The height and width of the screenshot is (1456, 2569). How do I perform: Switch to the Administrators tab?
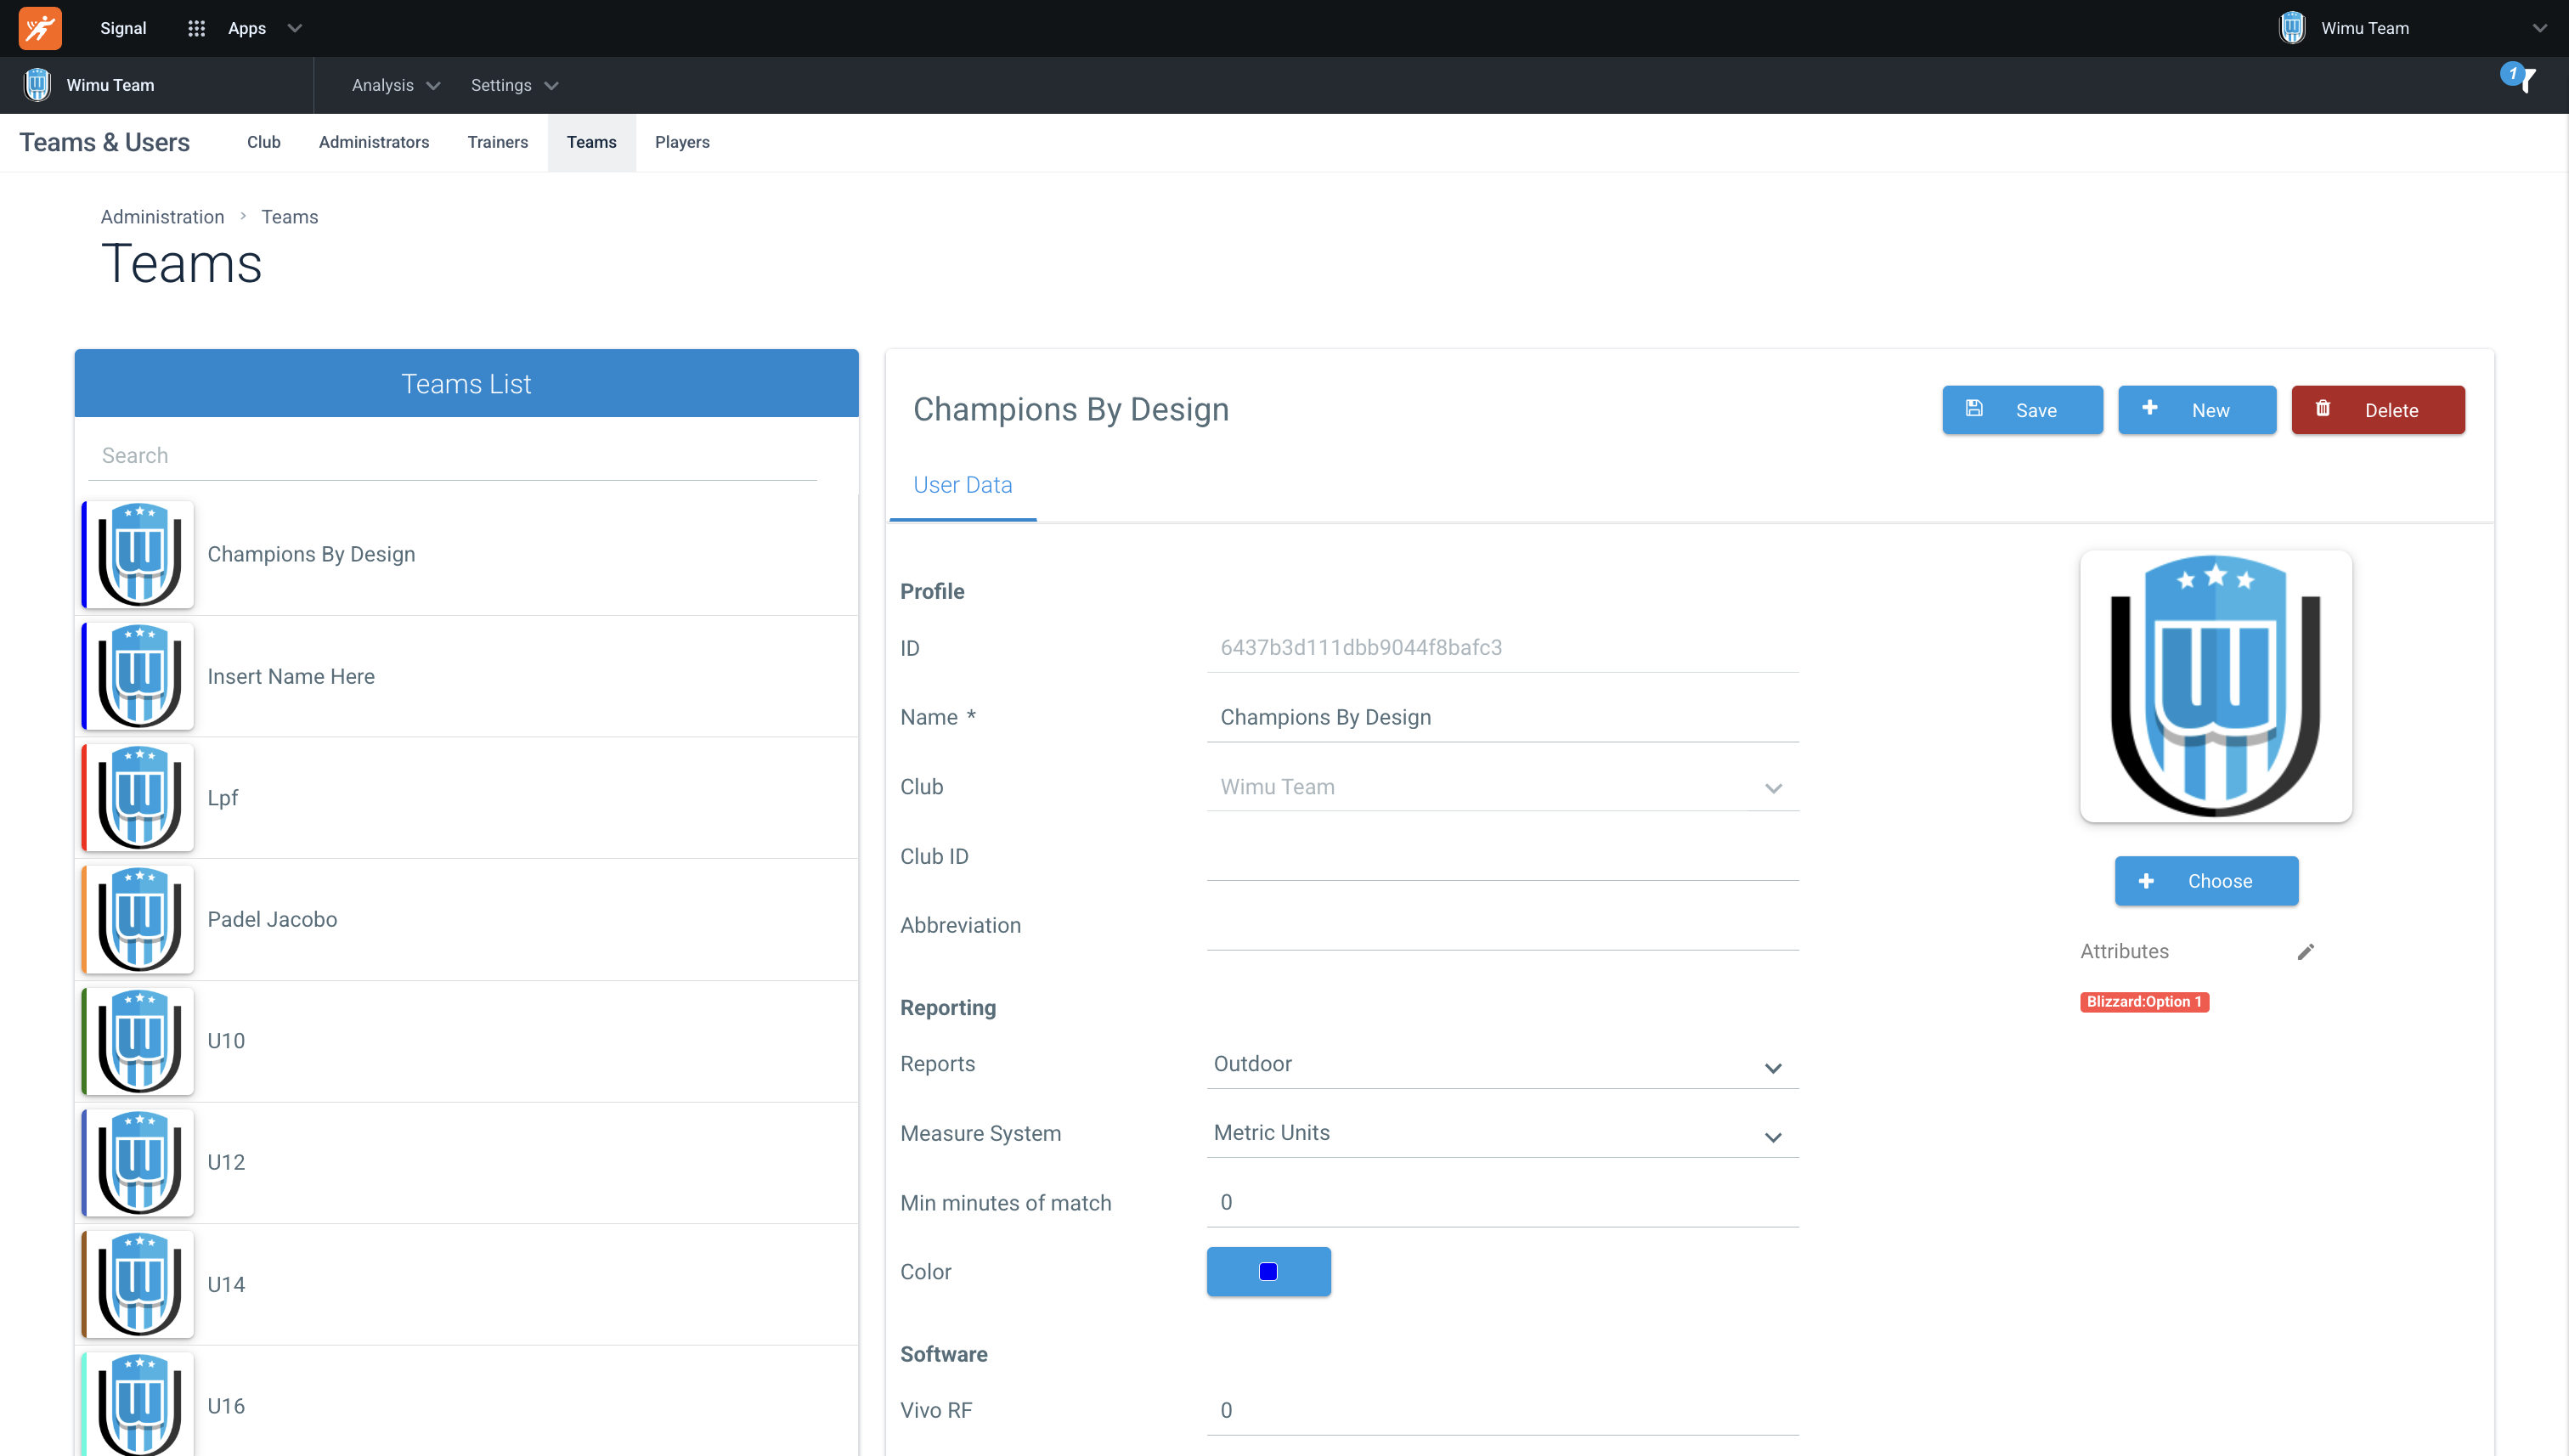click(x=374, y=142)
